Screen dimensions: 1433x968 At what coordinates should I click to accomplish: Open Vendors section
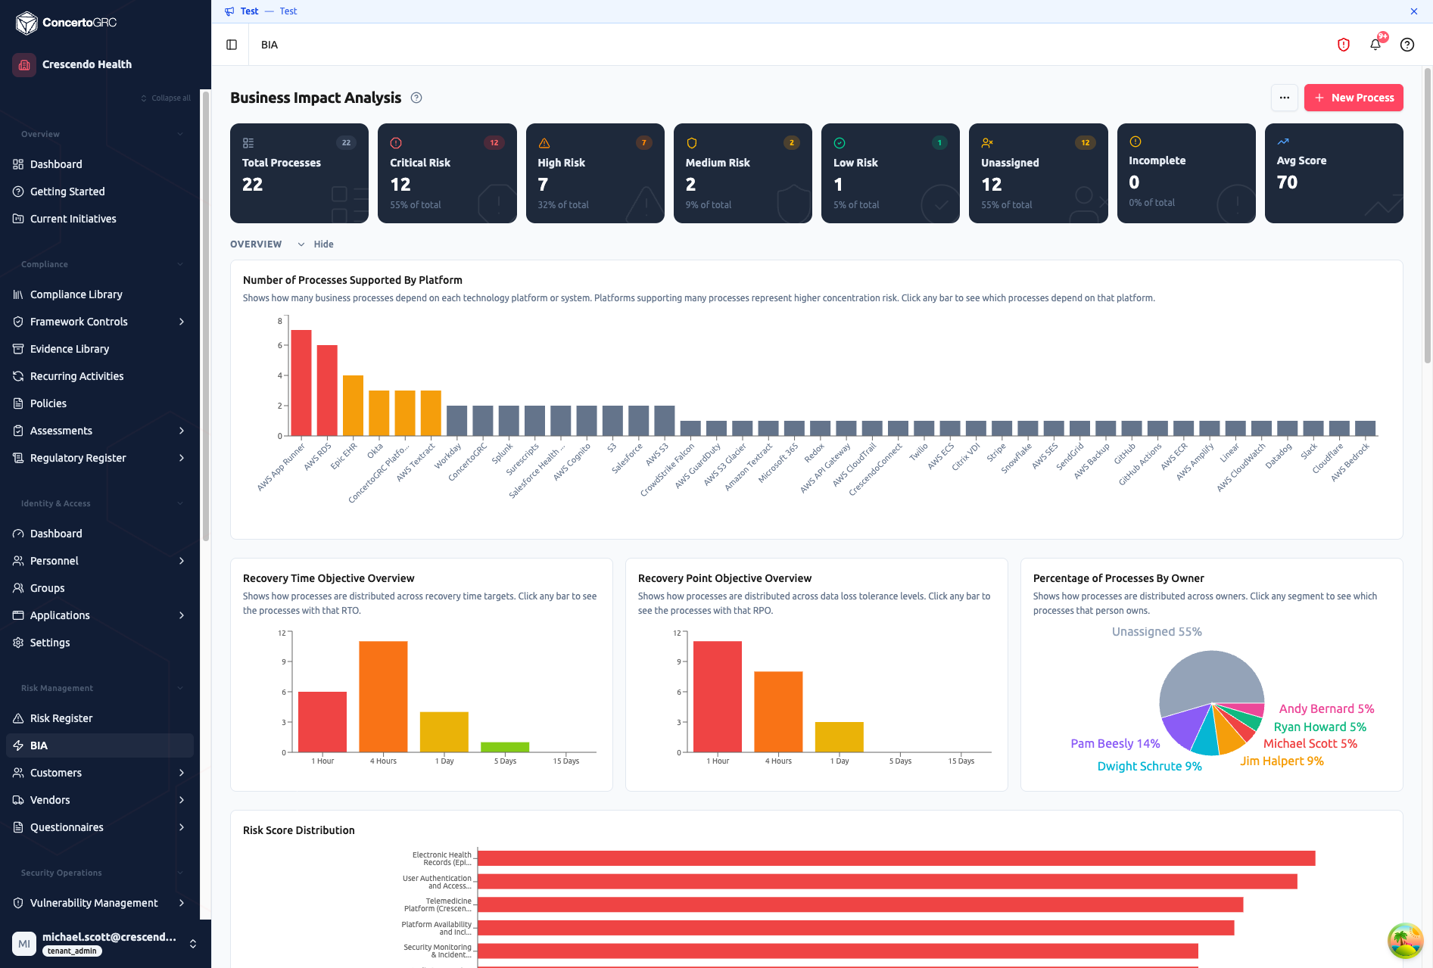tap(100, 800)
